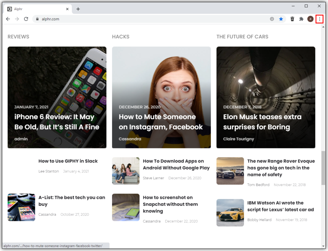Toggle off the blue bookmark star
The image size is (328, 251).
pos(281,19)
